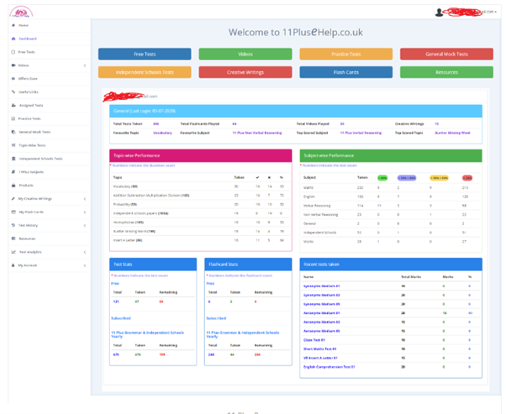Click the orange Practice Tests button
Viewport: 506px width, 414px height.
(x=346, y=54)
